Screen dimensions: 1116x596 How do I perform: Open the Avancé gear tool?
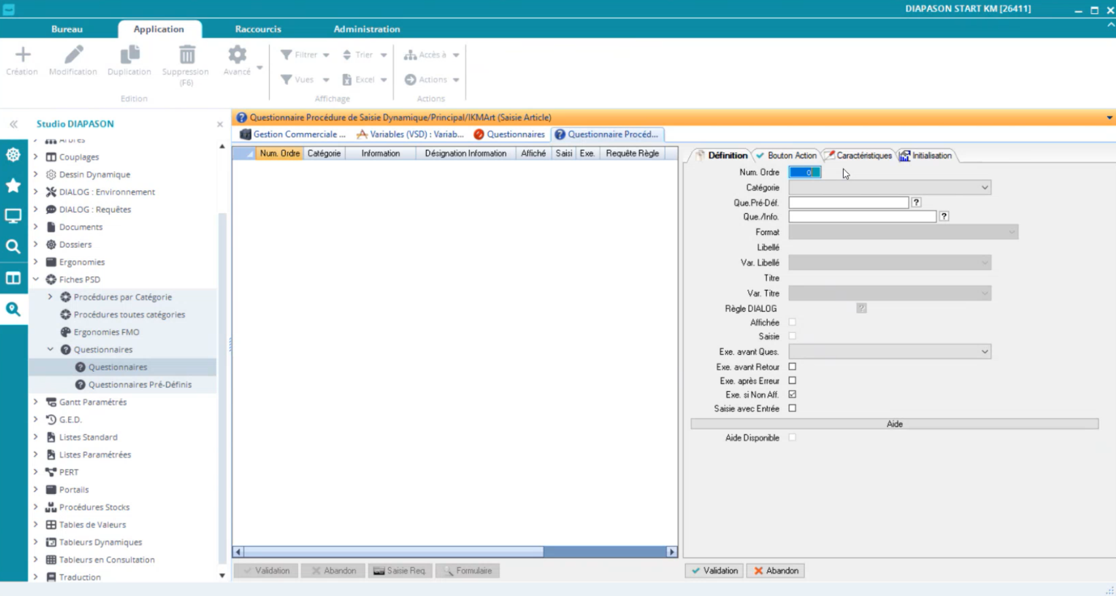tap(237, 55)
